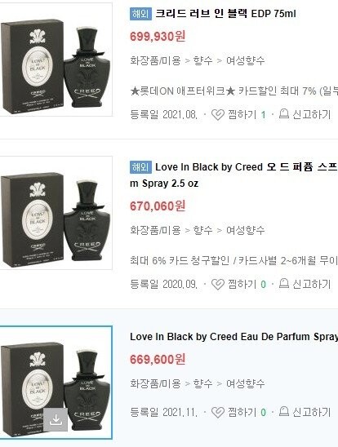This screenshot has height=447, width=338.
Task: Select 화장품/미용 category in first product breadcrumb
Action: pyautogui.click(x=155, y=60)
